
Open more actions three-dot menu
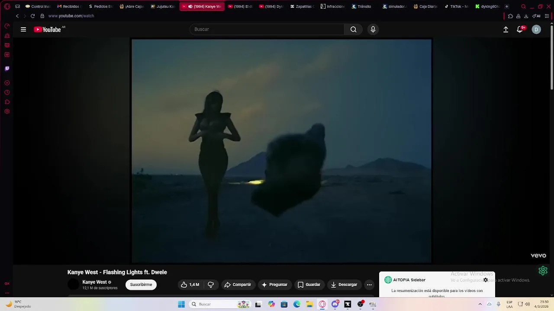[x=369, y=285]
